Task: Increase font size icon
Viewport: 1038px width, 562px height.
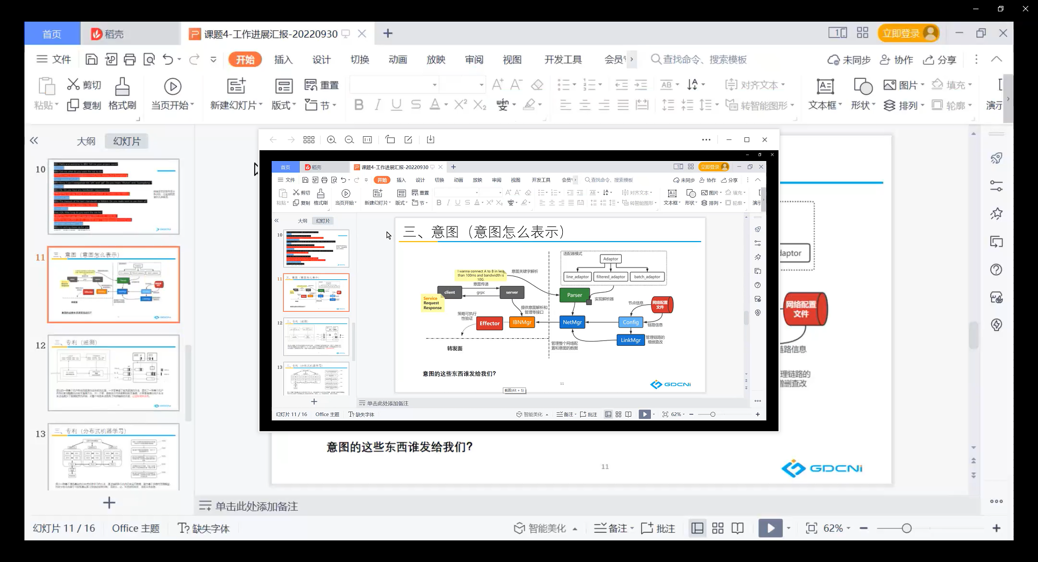Action: (x=497, y=85)
